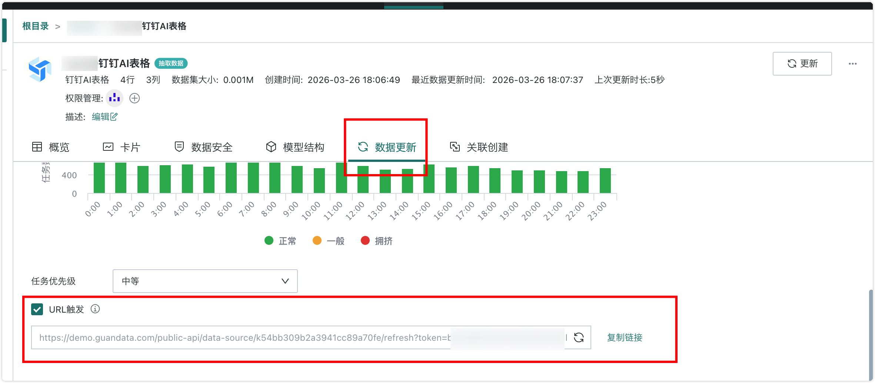
Task: Click the 数据安全 shield icon
Action: coord(179,147)
